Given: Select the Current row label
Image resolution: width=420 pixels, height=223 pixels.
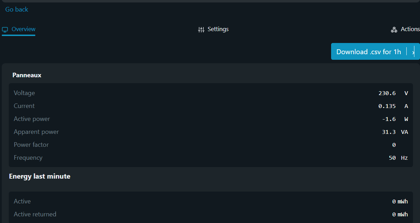Looking at the screenshot, I should 24,106.
